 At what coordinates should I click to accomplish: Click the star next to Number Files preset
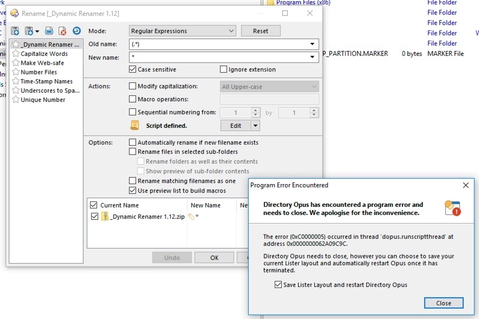16,72
